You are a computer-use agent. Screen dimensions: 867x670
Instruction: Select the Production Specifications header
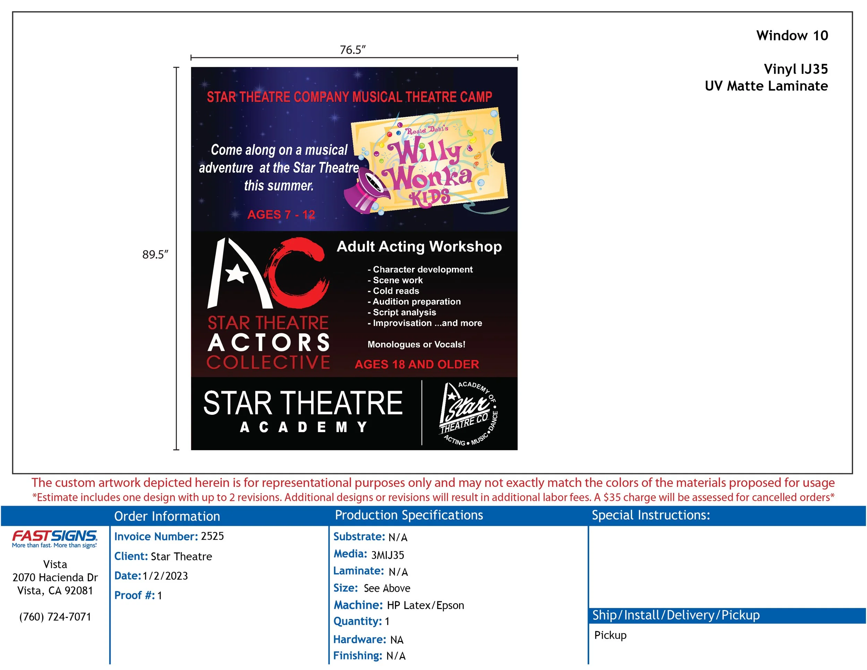[409, 515]
